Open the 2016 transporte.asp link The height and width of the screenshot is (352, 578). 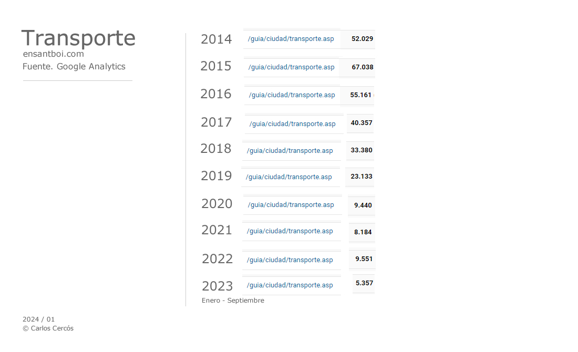coord(292,95)
